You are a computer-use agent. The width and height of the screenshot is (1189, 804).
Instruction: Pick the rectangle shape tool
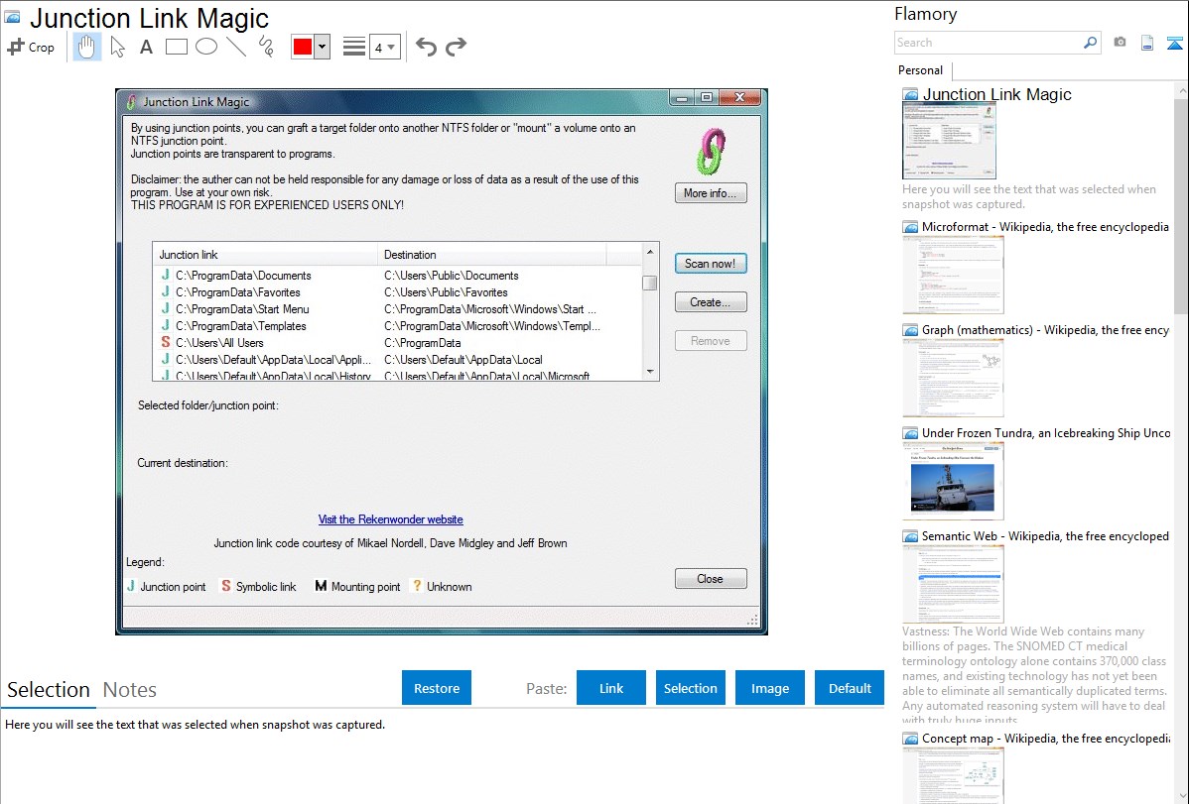click(176, 47)
